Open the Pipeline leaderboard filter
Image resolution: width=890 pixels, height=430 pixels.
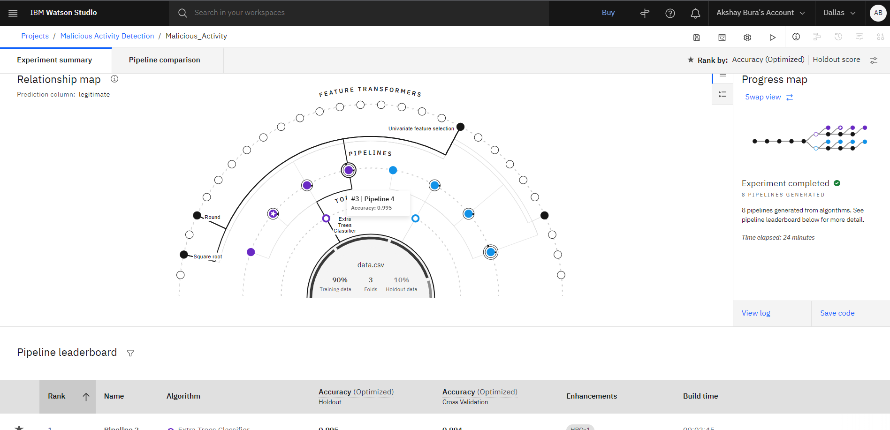tap(130, 353)
